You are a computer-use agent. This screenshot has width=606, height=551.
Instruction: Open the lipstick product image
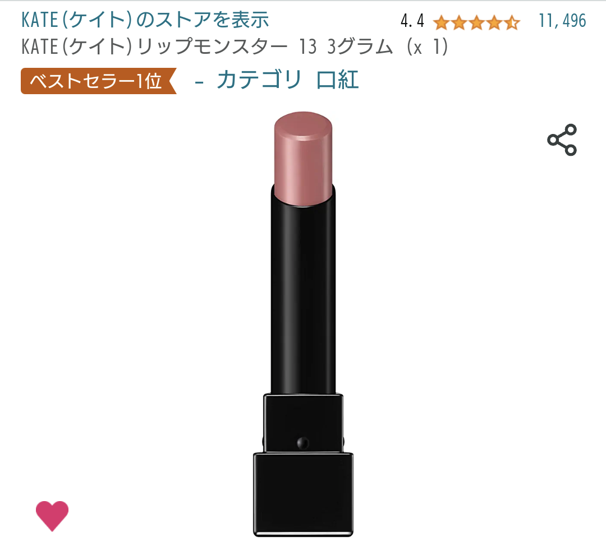click(x=303, y=325)
